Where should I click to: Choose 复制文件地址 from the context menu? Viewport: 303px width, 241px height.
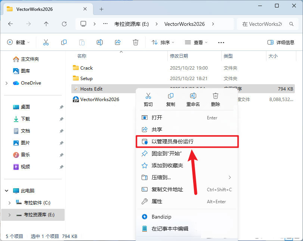(x=187, y=189)
